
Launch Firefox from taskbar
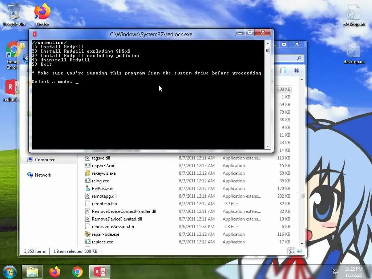pos(55,272)
